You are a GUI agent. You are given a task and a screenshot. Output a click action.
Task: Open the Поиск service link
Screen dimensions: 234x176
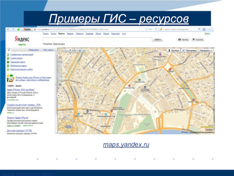pyautogui.click(x=46, y=34)
